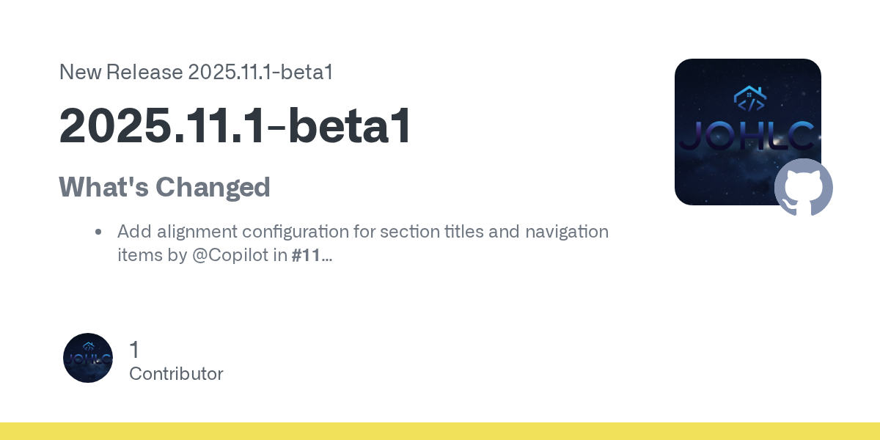Click the yellow language bar at bottom

pos(440,431)
